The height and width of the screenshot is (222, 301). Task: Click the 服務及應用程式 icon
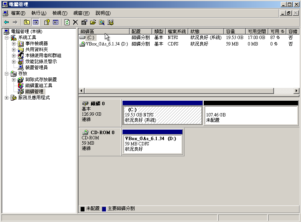[x=14, y=98]
